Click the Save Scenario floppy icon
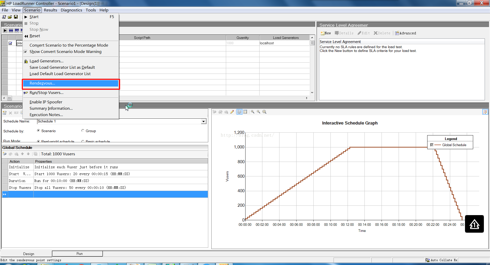The image size is (490, 265). click(16, 17)
